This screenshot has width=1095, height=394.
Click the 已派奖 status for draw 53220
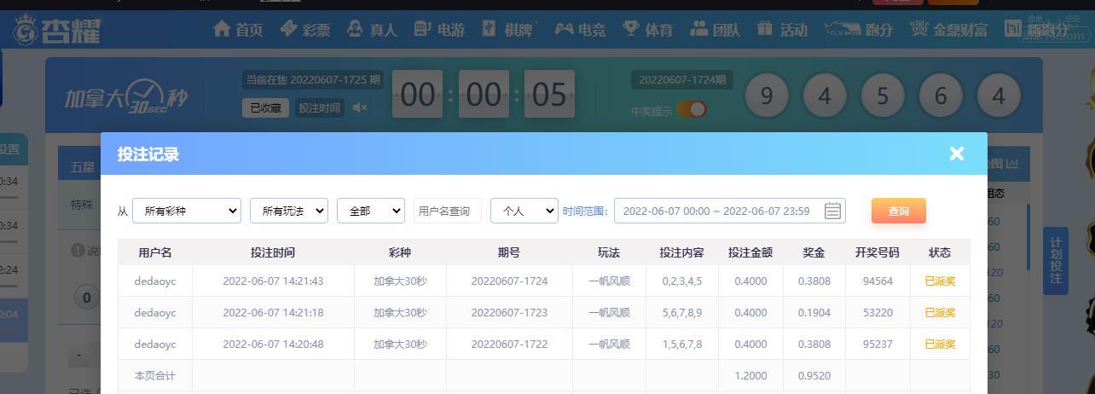pyautogui.click(x=940, y=312)
